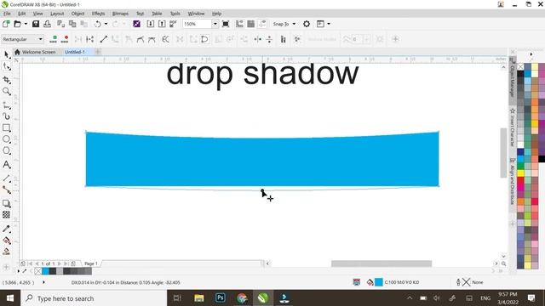Select the Text tool in the toolbox
The height and width of the screenshot is (306, 545).
7,164
